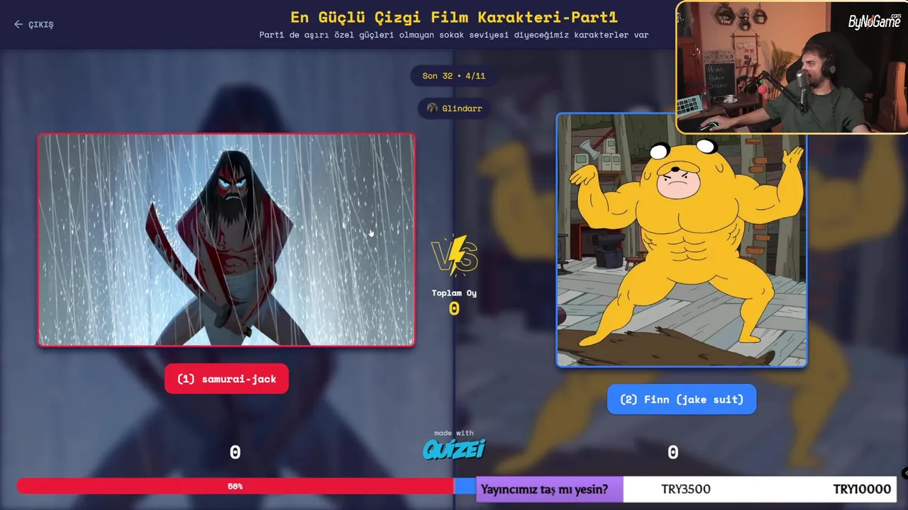Click the made with label

click(454, 433)
